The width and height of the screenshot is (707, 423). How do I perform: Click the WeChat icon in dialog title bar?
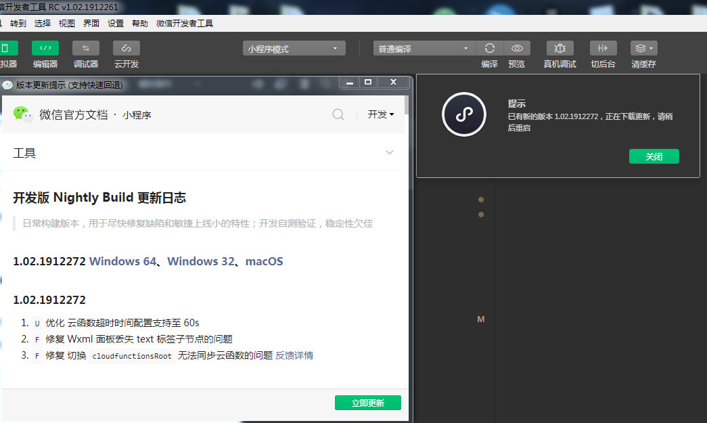7,85
